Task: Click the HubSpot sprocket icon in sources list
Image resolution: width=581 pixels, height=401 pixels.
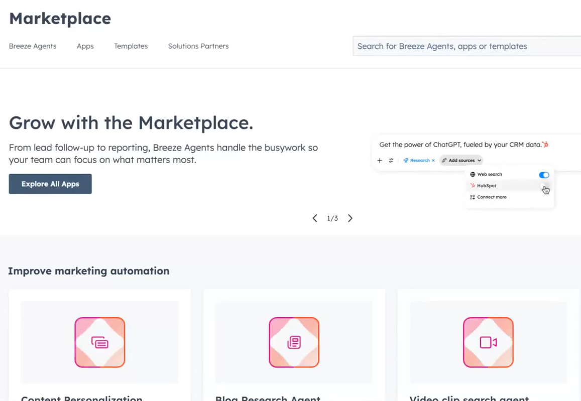Action: 473,186
